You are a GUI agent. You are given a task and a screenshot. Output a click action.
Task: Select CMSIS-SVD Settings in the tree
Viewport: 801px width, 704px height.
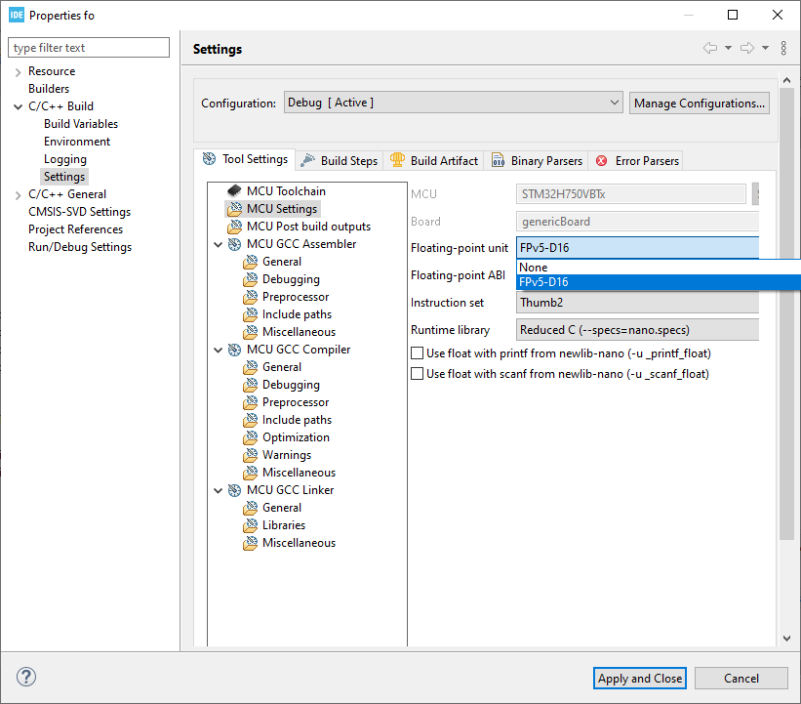(80, 212)
